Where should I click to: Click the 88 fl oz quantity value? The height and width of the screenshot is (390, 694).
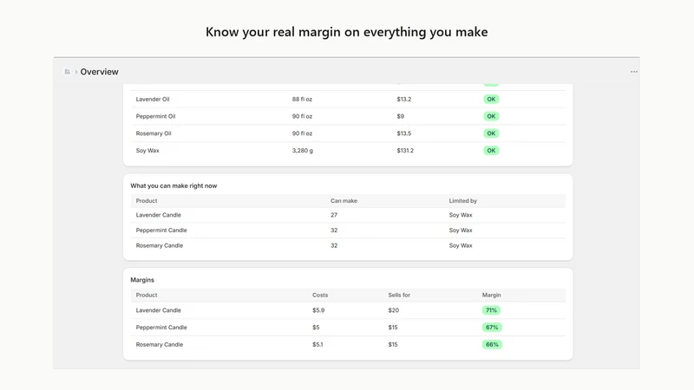(302, 99)
